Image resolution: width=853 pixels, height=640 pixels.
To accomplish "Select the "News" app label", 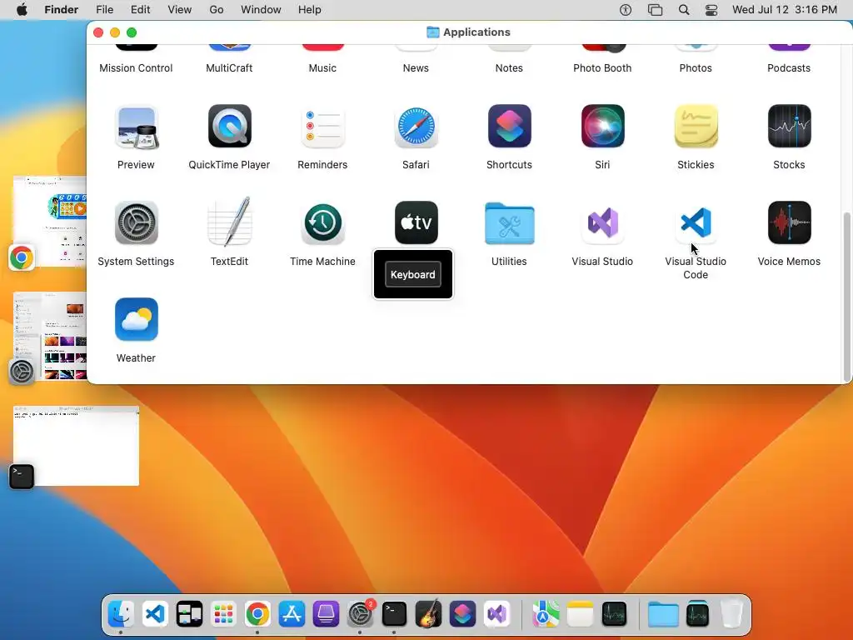I will click(x=417, y=68).
